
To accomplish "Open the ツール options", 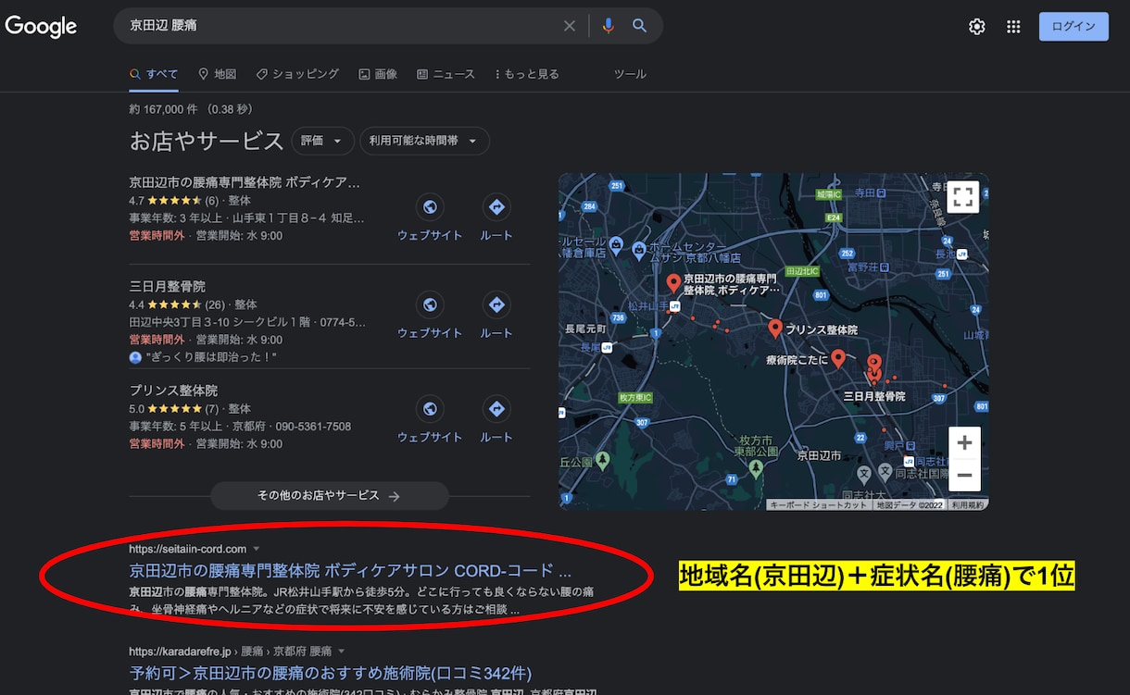I will click(630, 74).
